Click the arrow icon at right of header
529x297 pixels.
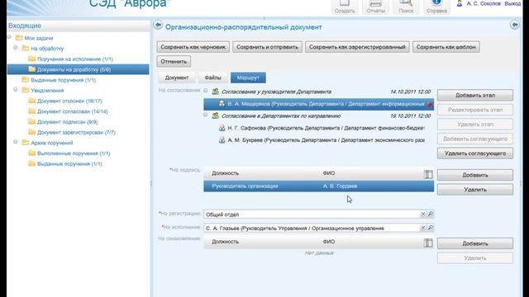[514, 25]
